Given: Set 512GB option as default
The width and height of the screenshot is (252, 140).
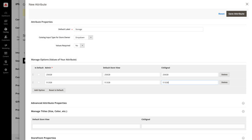Looking at the screenshot, I should click(x=39, y=82).
